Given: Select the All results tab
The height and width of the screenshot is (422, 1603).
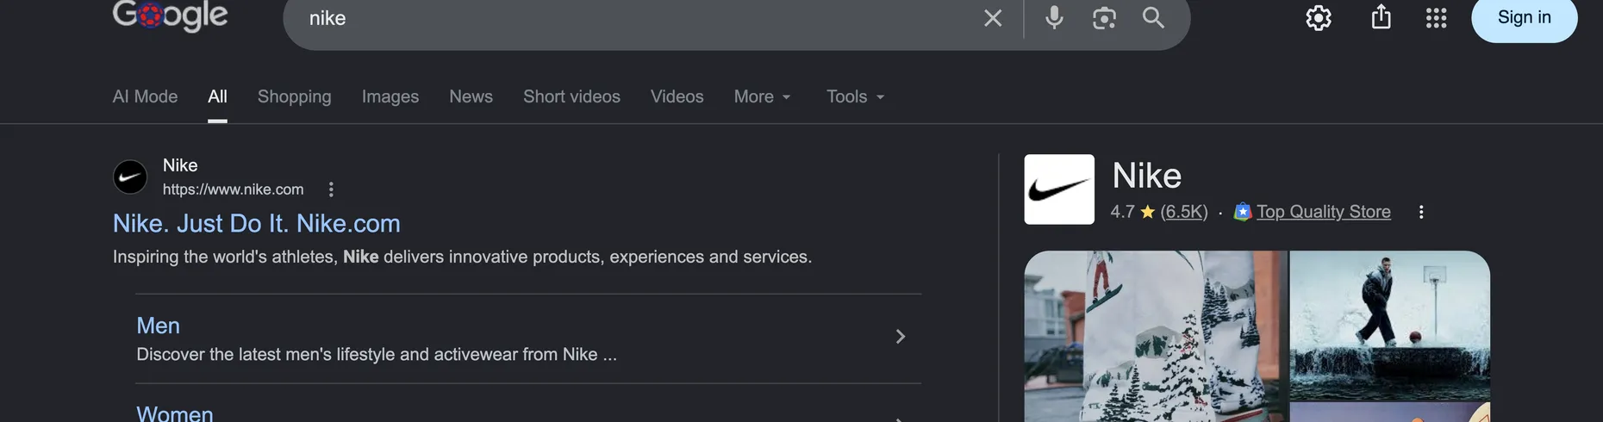Looking at the screenshot, I should pos(217,96).
